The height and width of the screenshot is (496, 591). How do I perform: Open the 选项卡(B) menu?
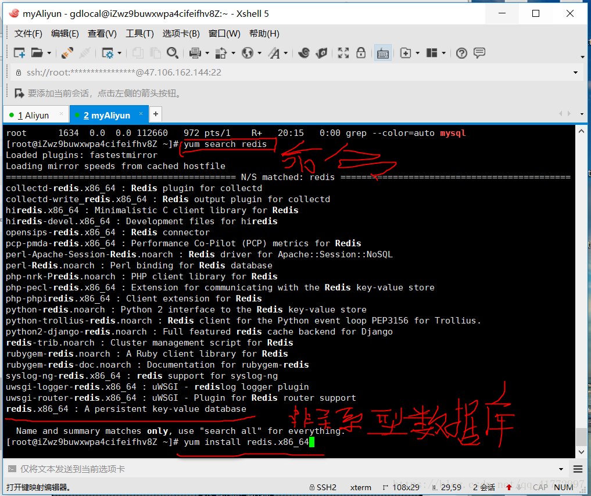[x=181, y=34]
